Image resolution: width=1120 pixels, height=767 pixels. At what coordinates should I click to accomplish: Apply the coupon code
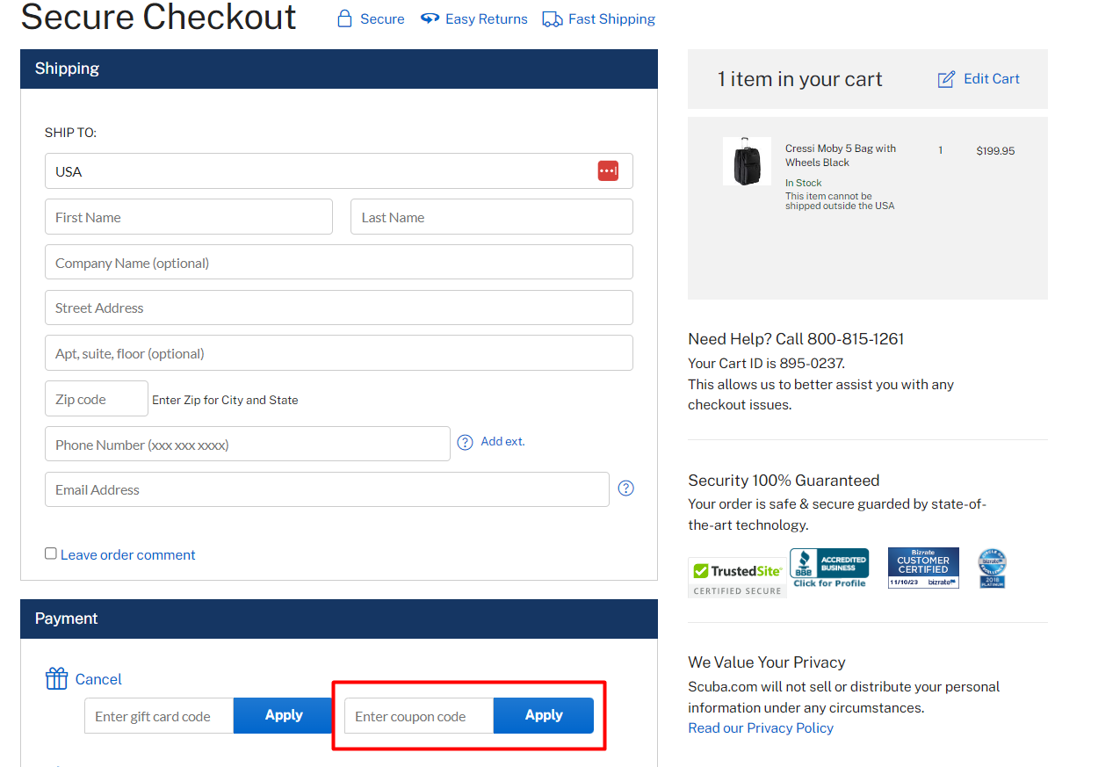(x=544, y=715)
